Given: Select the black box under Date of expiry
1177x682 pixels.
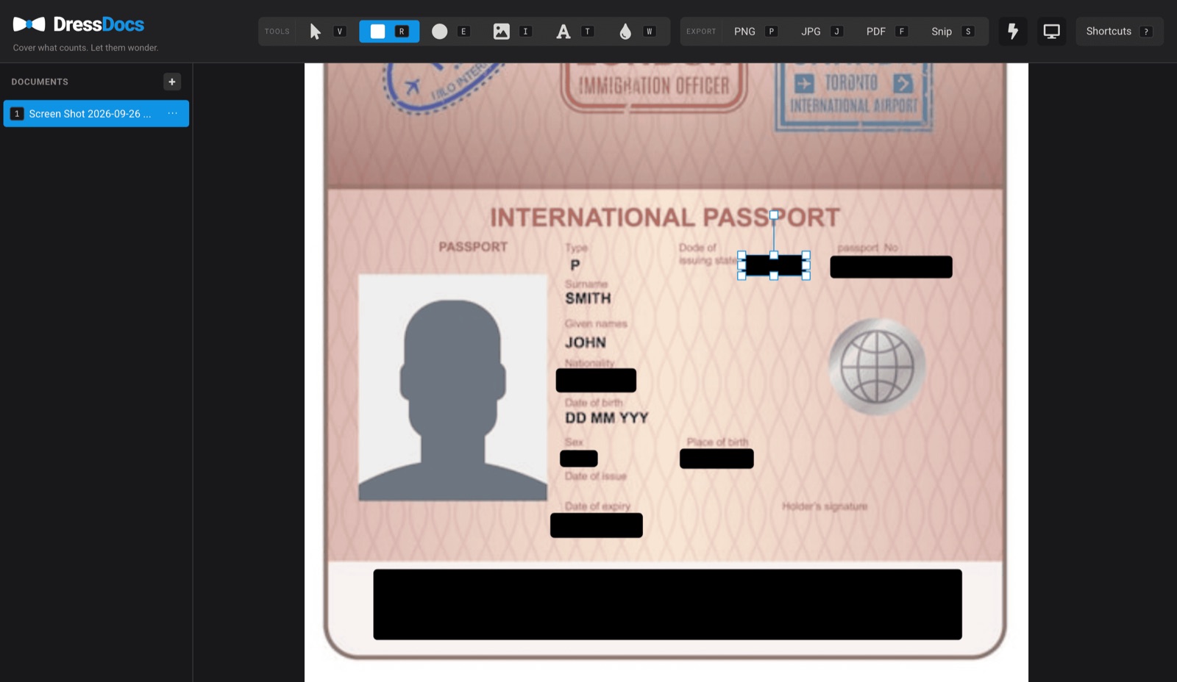Looking at the screenshot, I should (597, 525).
